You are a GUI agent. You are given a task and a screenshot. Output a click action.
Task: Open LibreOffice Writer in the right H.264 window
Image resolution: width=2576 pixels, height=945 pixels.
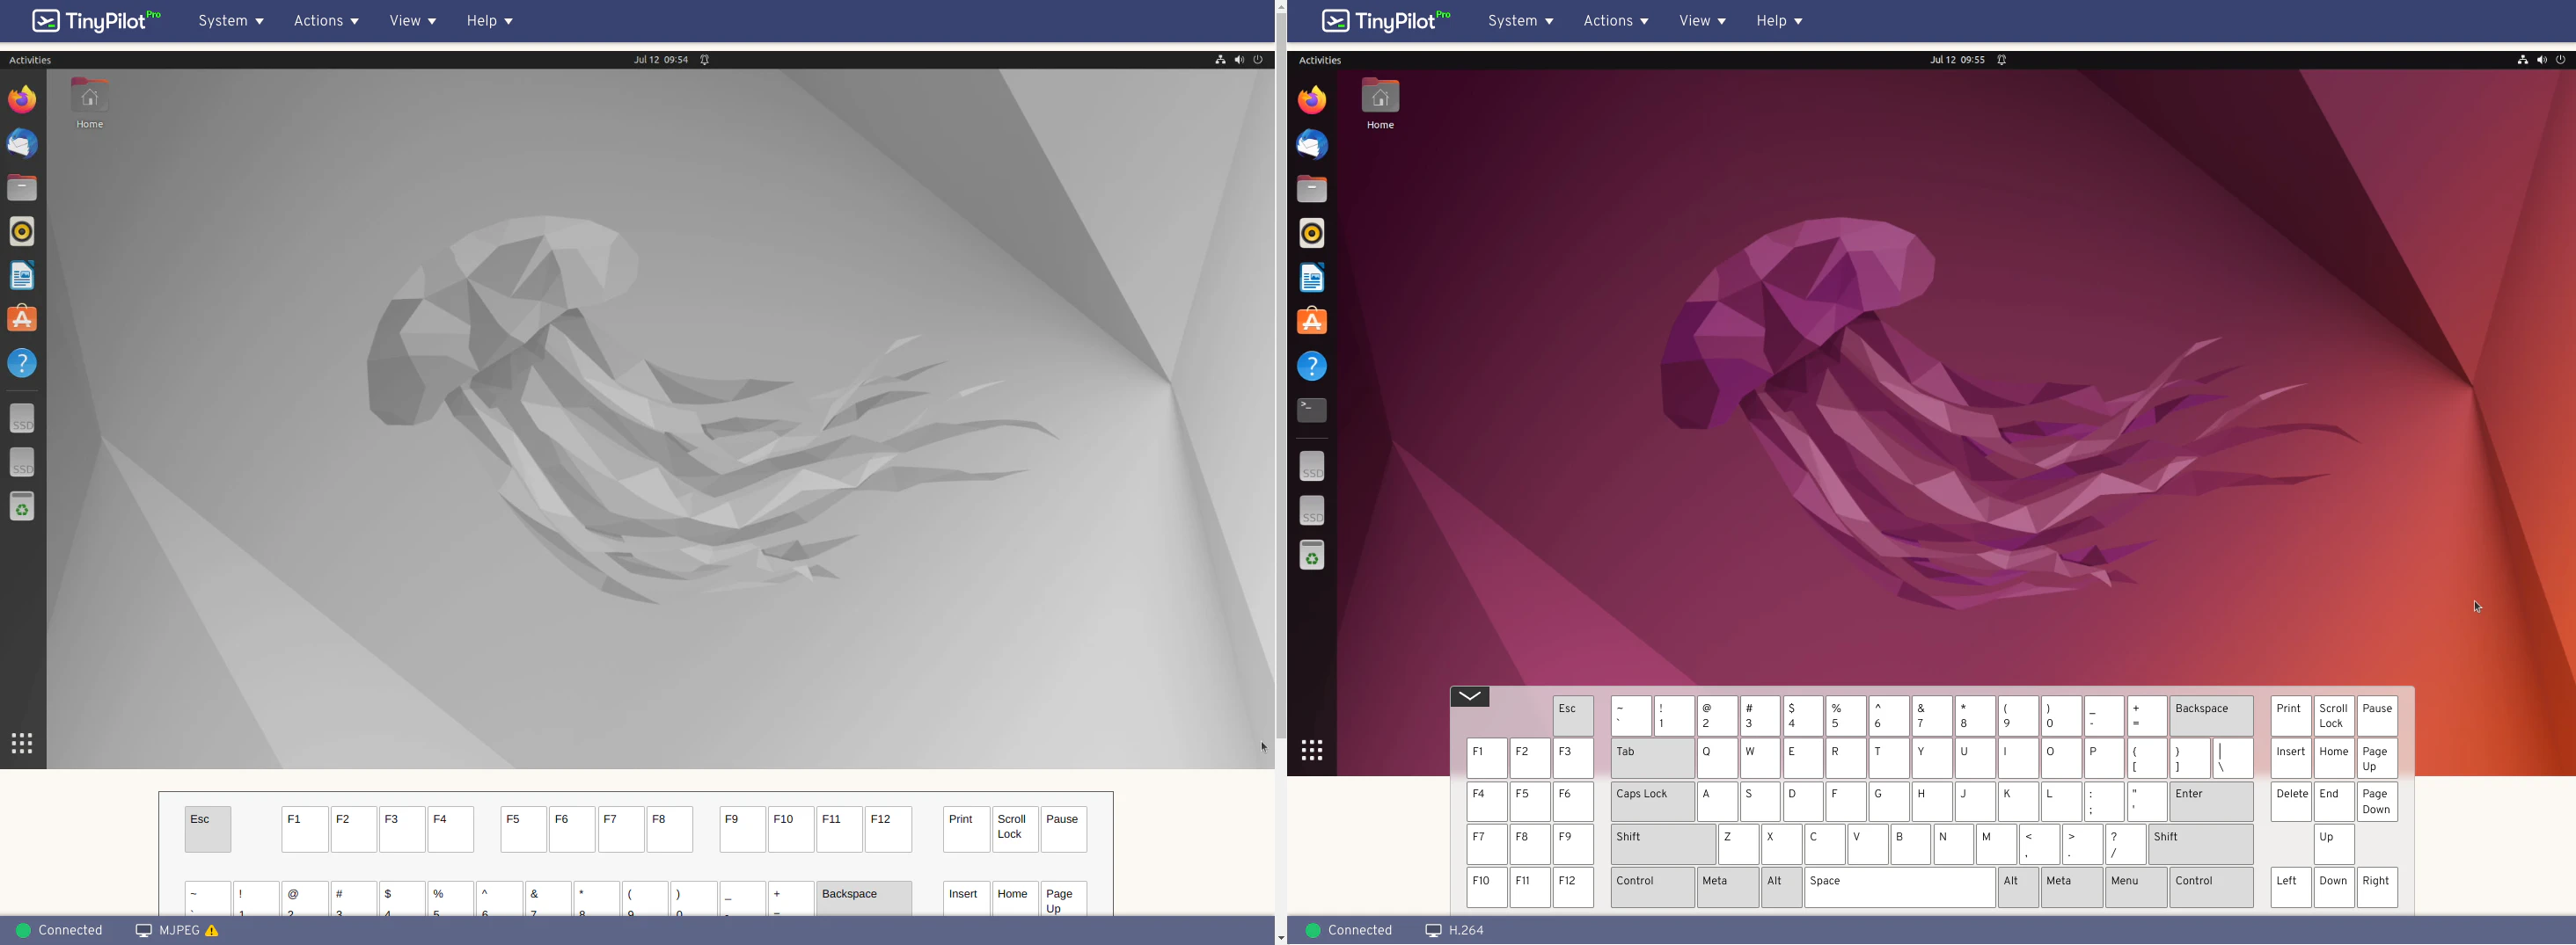[1312, 278]
